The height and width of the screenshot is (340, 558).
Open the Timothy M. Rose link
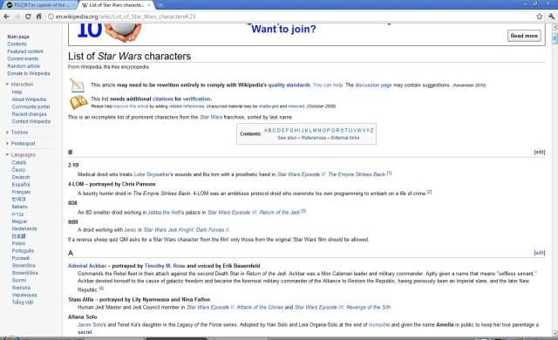[x=165, y=266]
